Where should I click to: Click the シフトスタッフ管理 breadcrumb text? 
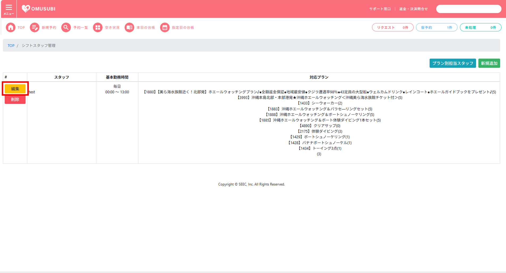coord(39,45)
